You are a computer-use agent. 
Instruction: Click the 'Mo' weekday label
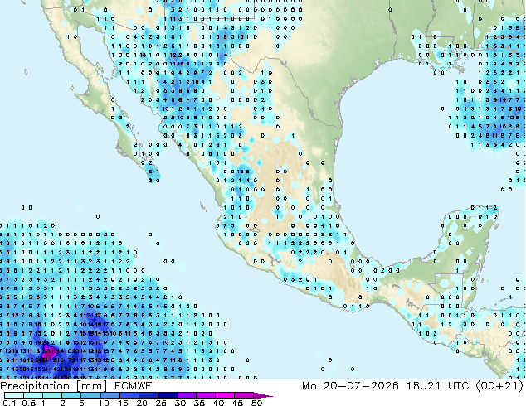click(309, 386)
